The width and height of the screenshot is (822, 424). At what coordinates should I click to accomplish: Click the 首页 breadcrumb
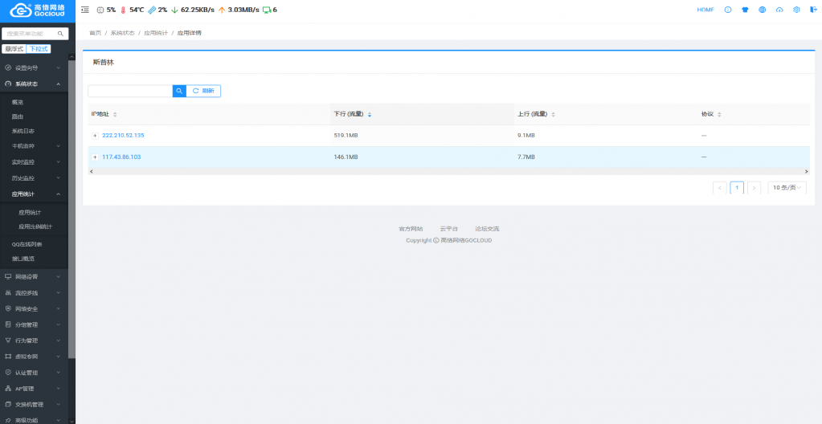(95, 32)
